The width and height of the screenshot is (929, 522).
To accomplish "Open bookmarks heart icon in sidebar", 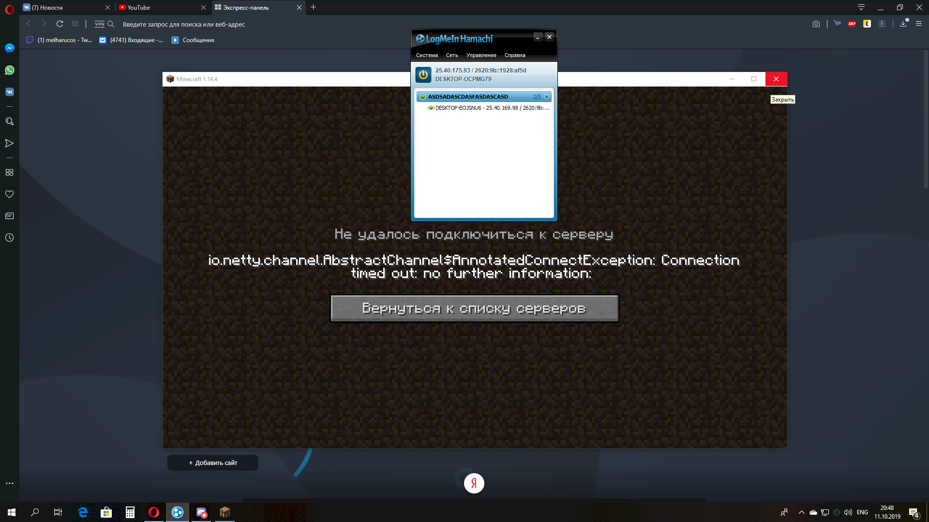I will [x=9, y=194].
